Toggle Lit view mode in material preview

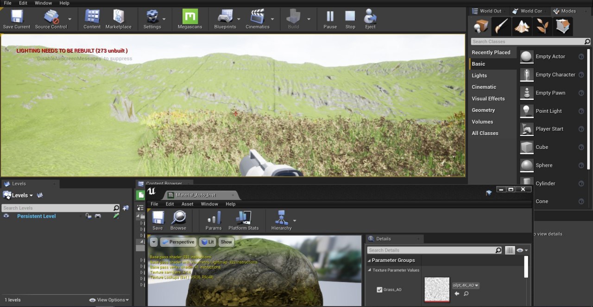[x=207, y=242]
